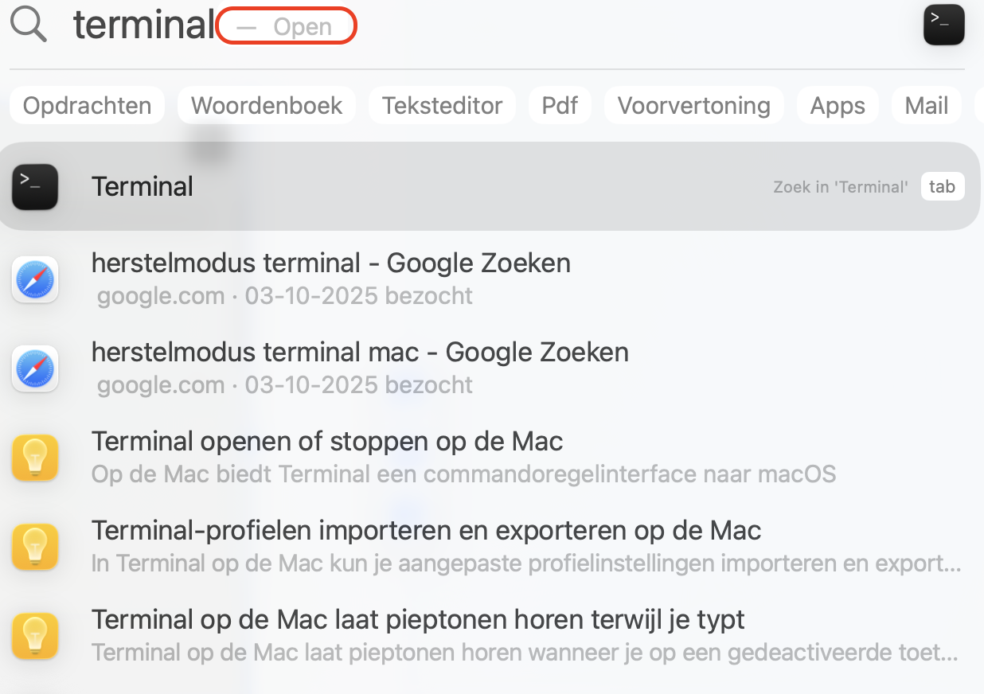
Task: Switch to the Opdrachten filter
Action: coord(86,104)
